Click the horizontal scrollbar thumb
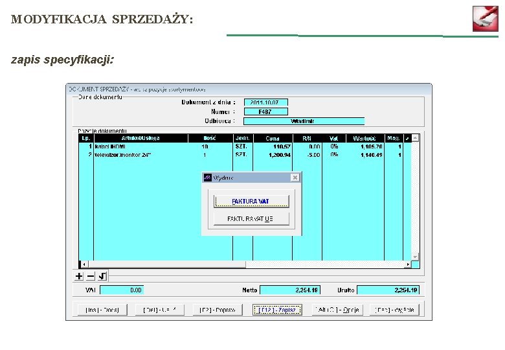The image size is (505, 350). click(167, 264)
